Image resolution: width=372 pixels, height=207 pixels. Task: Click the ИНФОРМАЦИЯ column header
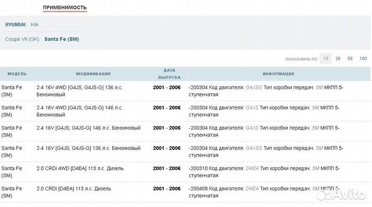coord(278,74)
